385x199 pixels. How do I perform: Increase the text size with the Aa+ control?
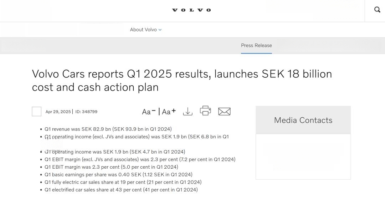(169, 112)
